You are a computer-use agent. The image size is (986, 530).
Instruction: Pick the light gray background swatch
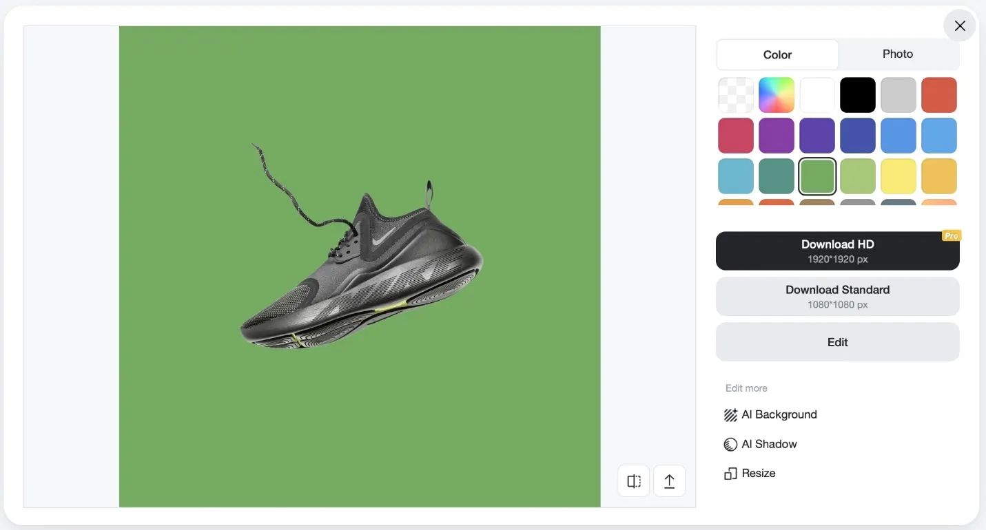point(898,95)
